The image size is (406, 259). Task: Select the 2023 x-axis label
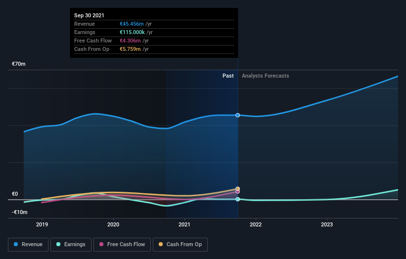click(327, 224)
